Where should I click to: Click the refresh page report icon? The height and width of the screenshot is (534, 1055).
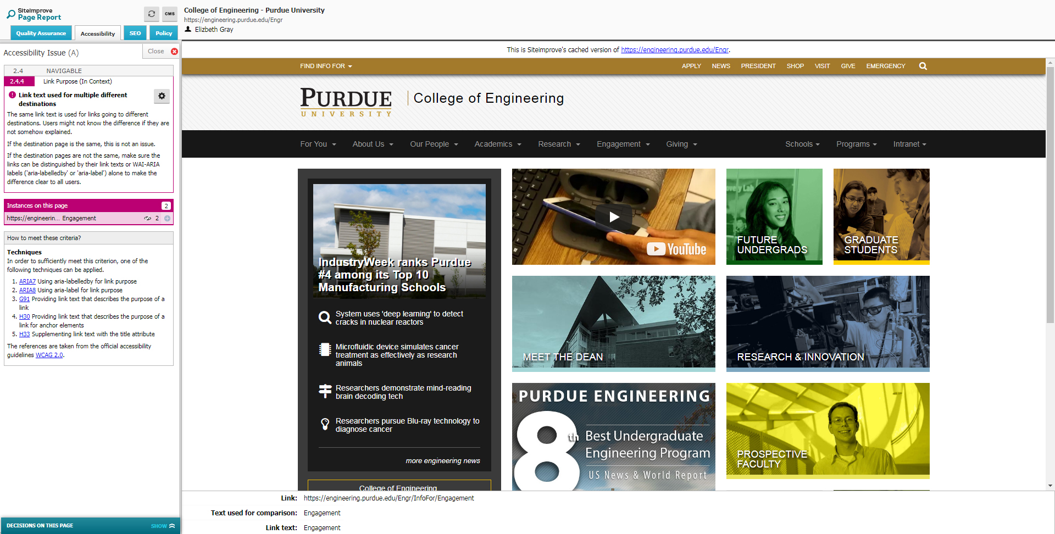(152, 14)
